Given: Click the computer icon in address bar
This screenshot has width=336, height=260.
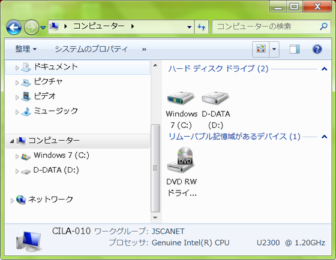Looking at the screenshot, I should pos(54,26).
